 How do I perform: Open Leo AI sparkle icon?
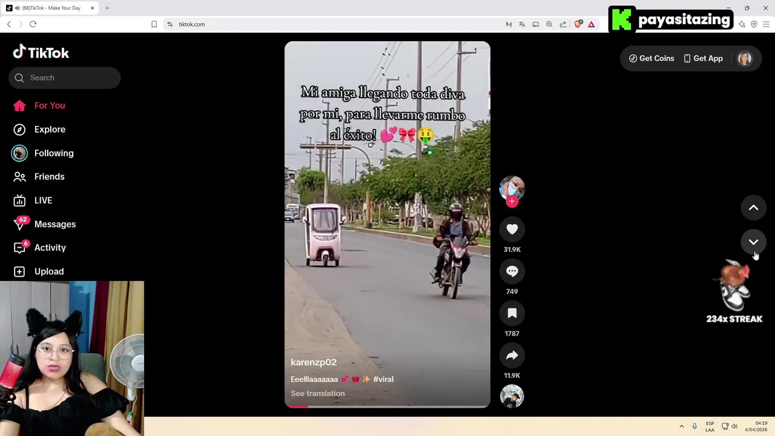click(742, 24)
